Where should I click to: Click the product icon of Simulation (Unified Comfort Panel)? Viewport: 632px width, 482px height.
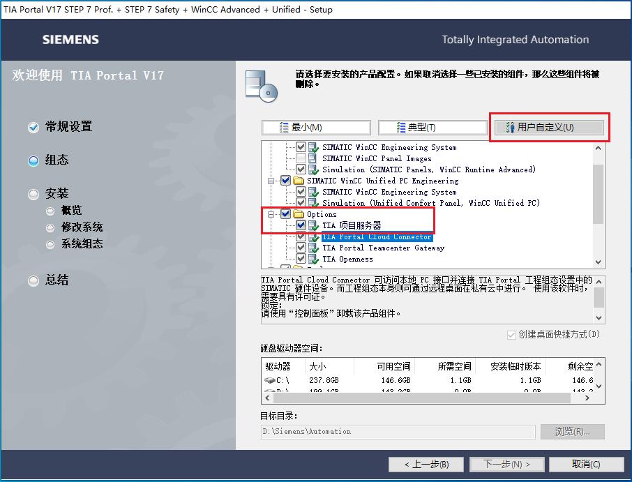(x=314, y=203)
